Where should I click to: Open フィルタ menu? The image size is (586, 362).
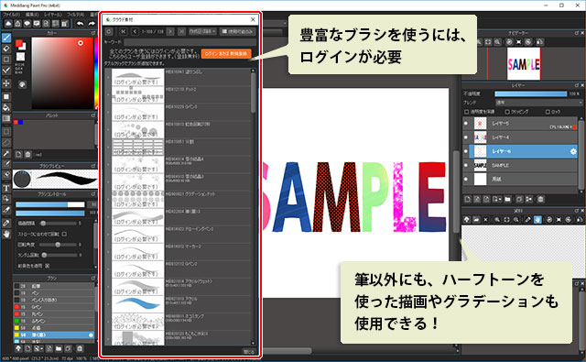click(x=75, y=15)
